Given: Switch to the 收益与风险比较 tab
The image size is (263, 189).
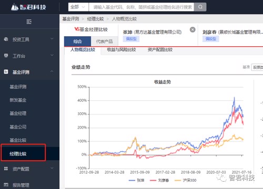Looking at the screenshot, I should click(122, 50).
